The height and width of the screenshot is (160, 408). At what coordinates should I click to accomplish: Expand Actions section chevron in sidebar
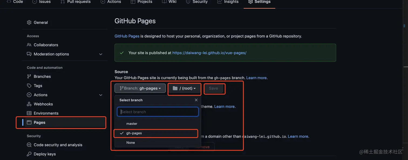coord(101,95)
